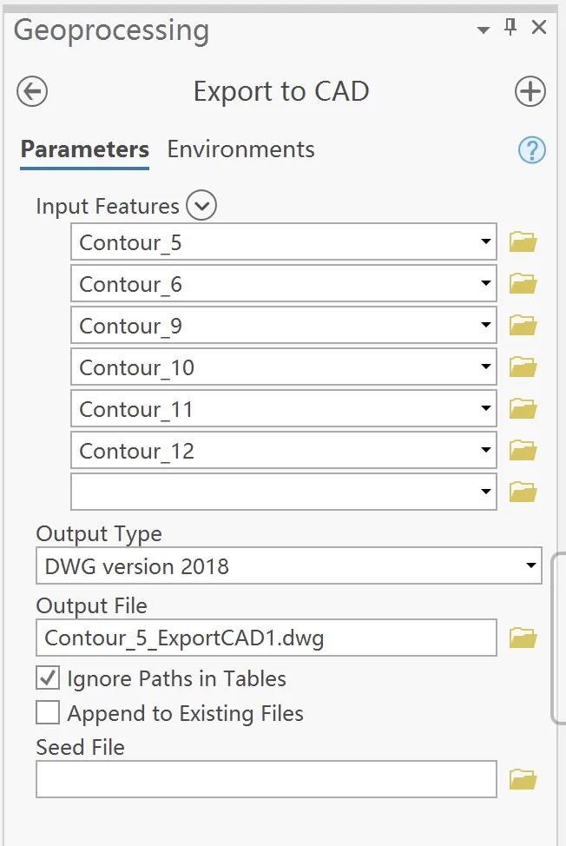
Task: Select the Parameters tab
Action: pyautogui.click(x=85, y=149)
